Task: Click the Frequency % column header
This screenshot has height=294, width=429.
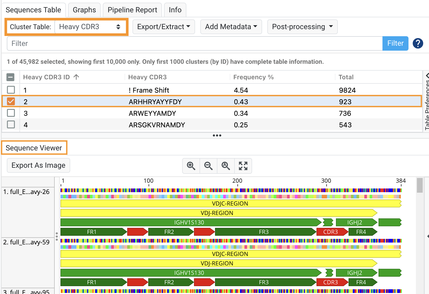Action: tap(254, 77)
